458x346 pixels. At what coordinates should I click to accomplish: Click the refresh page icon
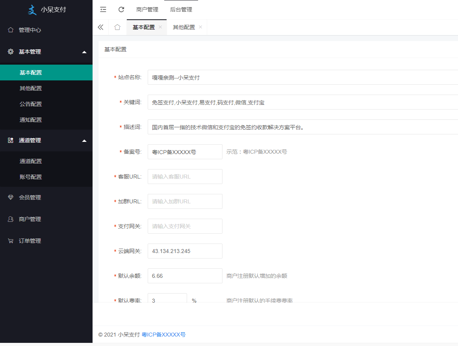tap(121, 9)
